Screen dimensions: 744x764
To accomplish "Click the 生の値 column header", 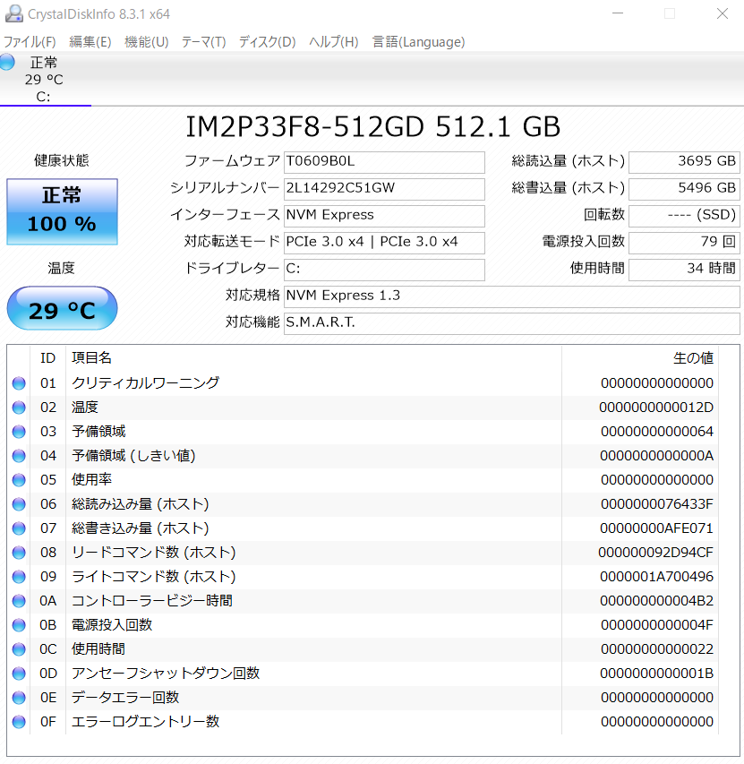I will click(640, 358).
